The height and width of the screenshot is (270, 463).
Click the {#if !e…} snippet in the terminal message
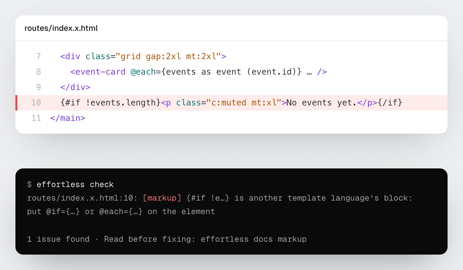coord(208,198)
